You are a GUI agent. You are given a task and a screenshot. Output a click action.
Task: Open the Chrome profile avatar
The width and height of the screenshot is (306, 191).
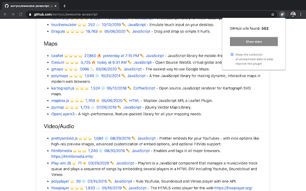pos(292,15)
